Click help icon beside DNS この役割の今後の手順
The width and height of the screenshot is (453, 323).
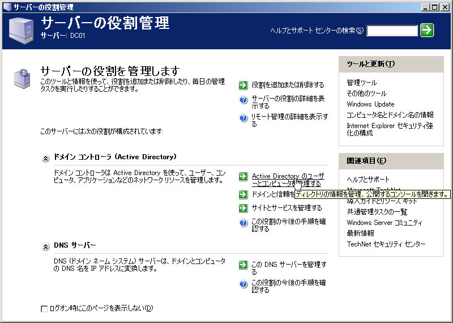point(243,283)
